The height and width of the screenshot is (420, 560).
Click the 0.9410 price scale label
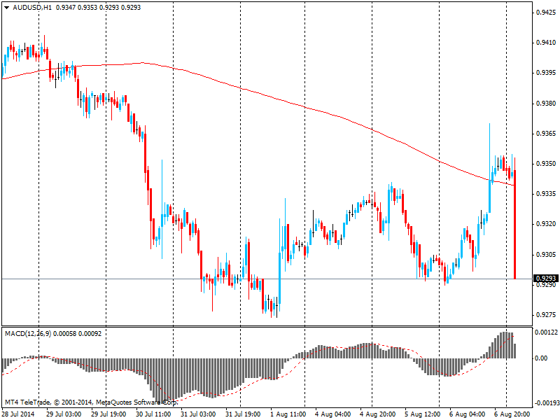[x=546, y=43]
